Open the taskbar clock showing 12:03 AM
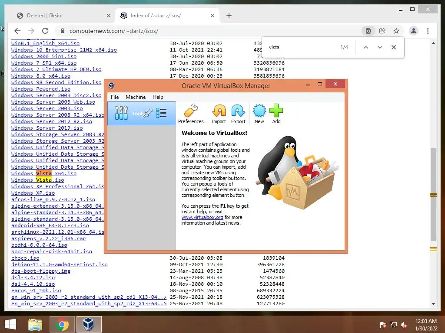The width and height of the screenshot is (445, 333). tap(426, 325)
